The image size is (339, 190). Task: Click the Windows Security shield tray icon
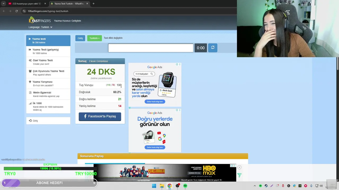pyautogui.click(x=294, y=186)
